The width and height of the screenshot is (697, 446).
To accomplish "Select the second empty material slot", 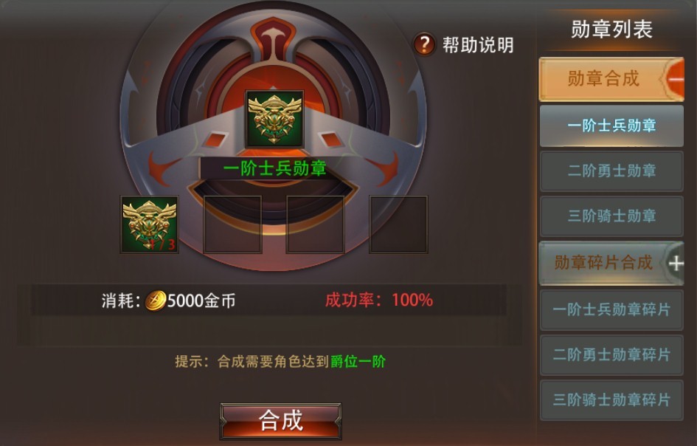I will (x=232, y=224).
